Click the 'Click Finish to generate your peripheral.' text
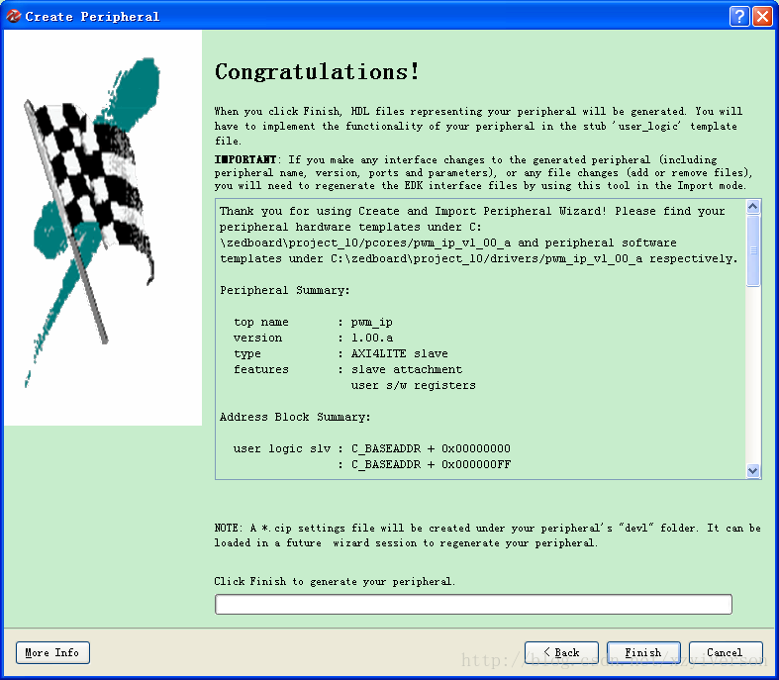This screenshot has height=680, width=779. (x=335, y=581)
